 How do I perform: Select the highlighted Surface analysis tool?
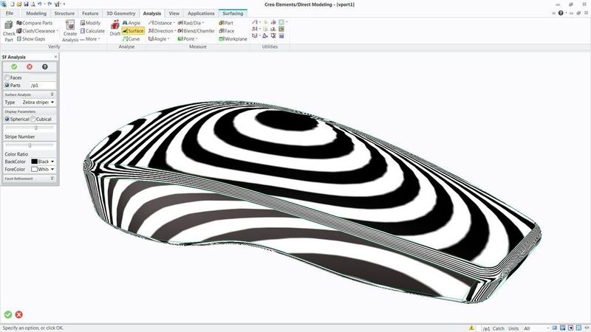click(133, 31)
